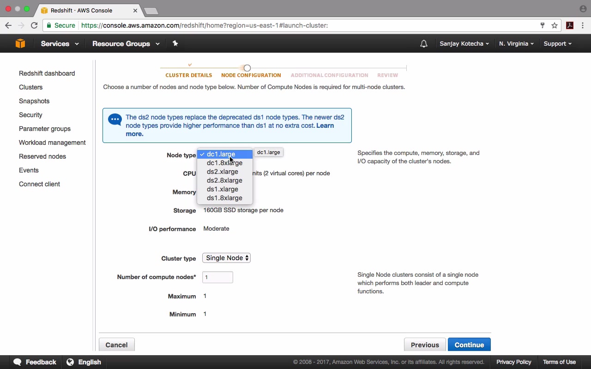Open Reserved nodes in the sidebar
Viewport: 591px width, 369px height.
click(42, 156)
